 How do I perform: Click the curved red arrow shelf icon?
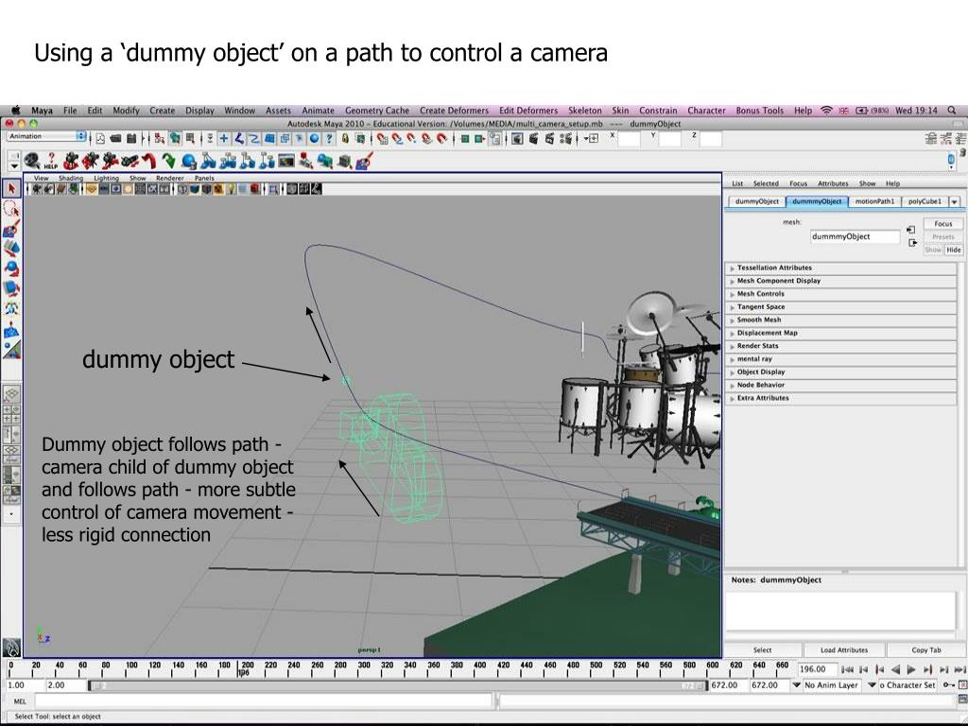tap(148, 161)
